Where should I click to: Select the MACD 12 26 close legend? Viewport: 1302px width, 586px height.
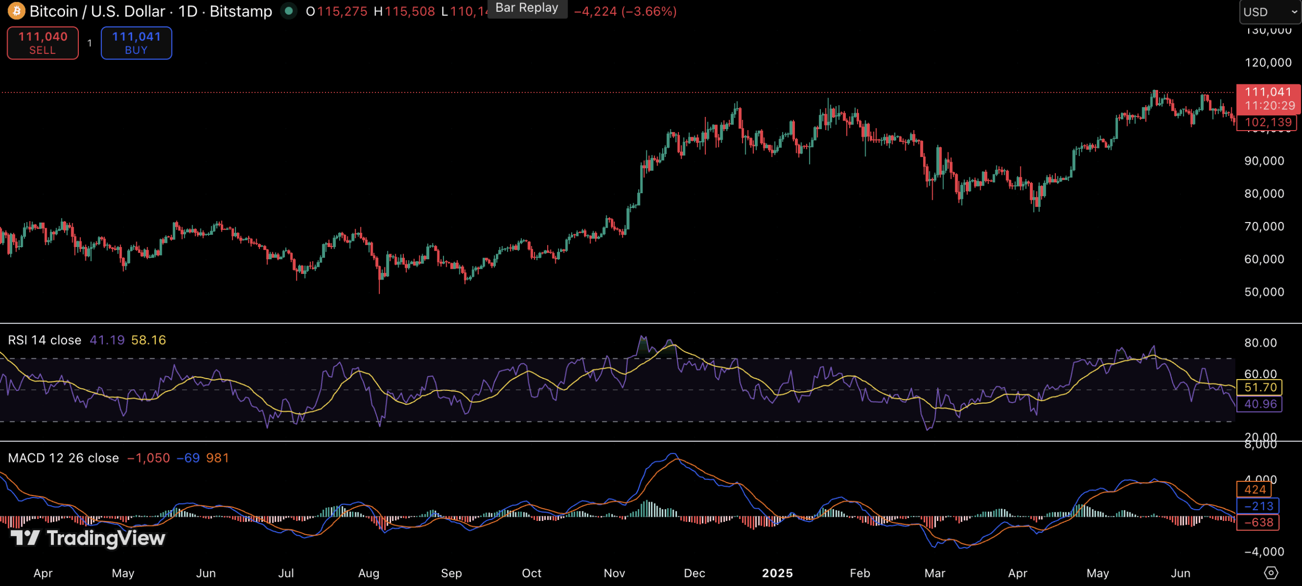(x=63, y=458)
